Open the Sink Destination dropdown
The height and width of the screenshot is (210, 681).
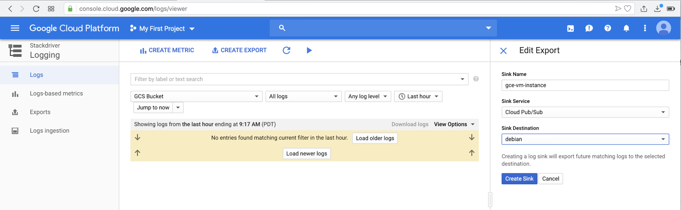coord(585,139)
